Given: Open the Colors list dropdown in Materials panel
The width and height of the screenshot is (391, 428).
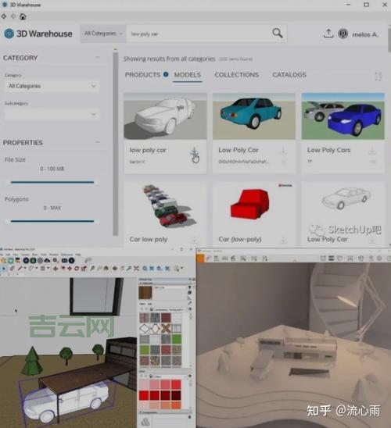Looking at the screenshot, I should pos(171,376).
